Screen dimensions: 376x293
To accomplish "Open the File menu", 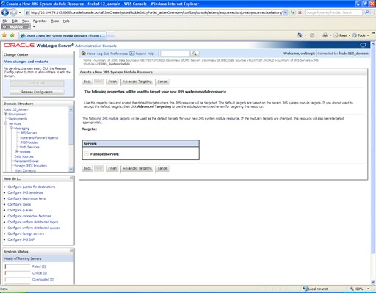I will point(5,21).
